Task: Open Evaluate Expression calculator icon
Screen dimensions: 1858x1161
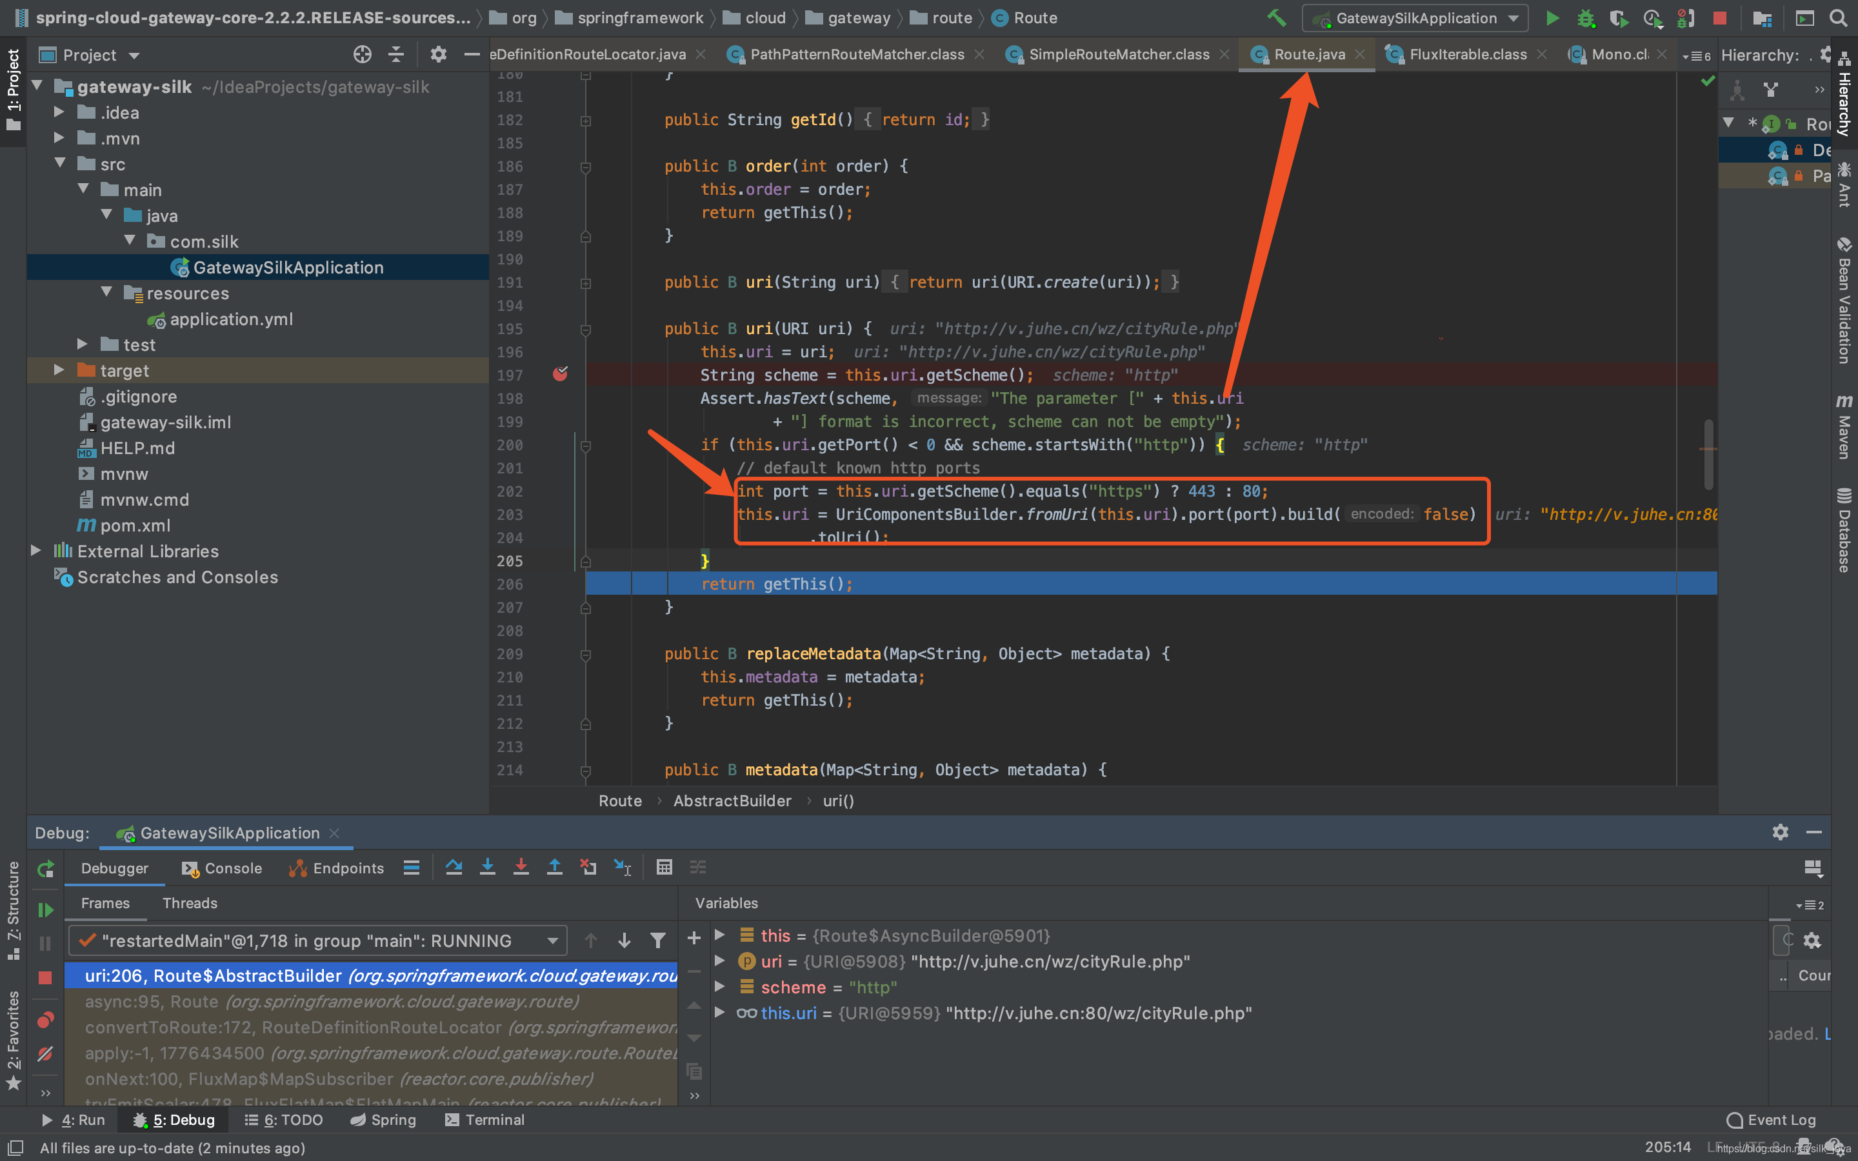Action: [x=664, y=868]
